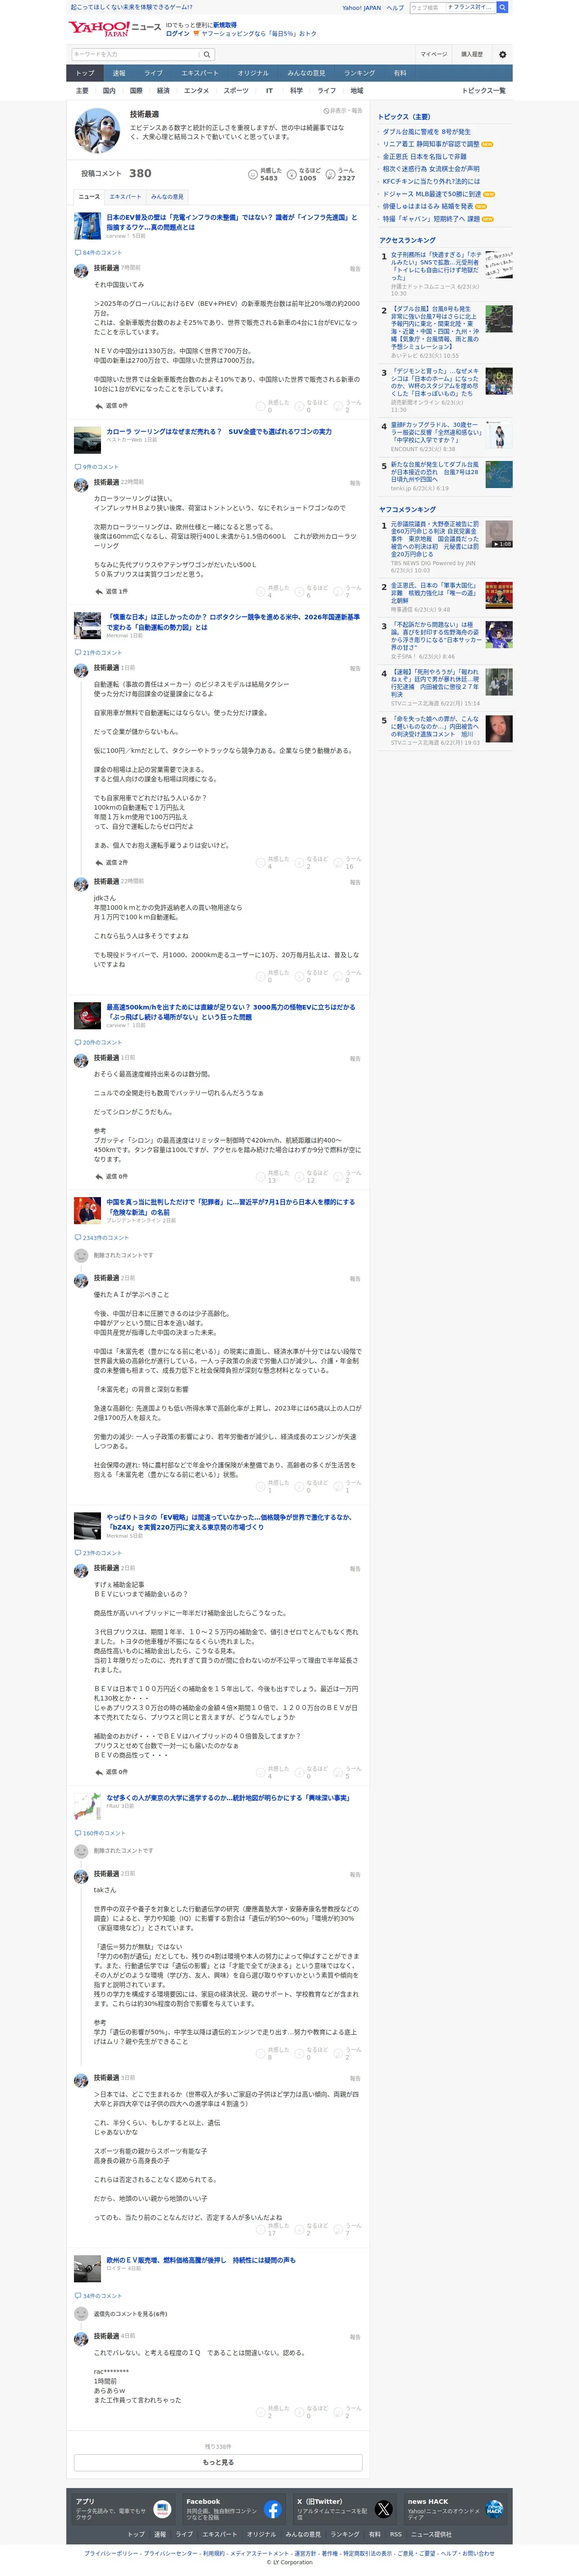
Task: Select the エキスパート comment tab
Action: [126, 197]
